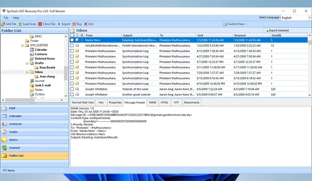Click folder tree scroll down arrow
The image size is (312, 181).
[66, 96]
